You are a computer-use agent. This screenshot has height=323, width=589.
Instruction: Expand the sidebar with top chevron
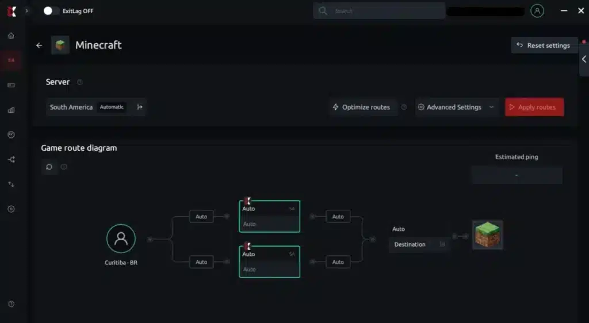pos(26,11)
